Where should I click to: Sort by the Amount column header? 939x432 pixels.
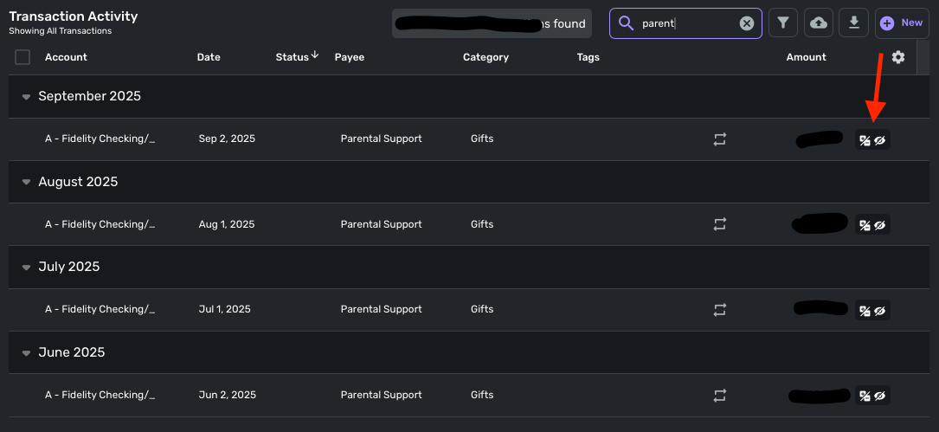point(806,57)
